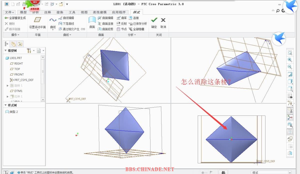Run 节点 knots analysis
Viewport: 300px width, 174px height.
(122, 29)
